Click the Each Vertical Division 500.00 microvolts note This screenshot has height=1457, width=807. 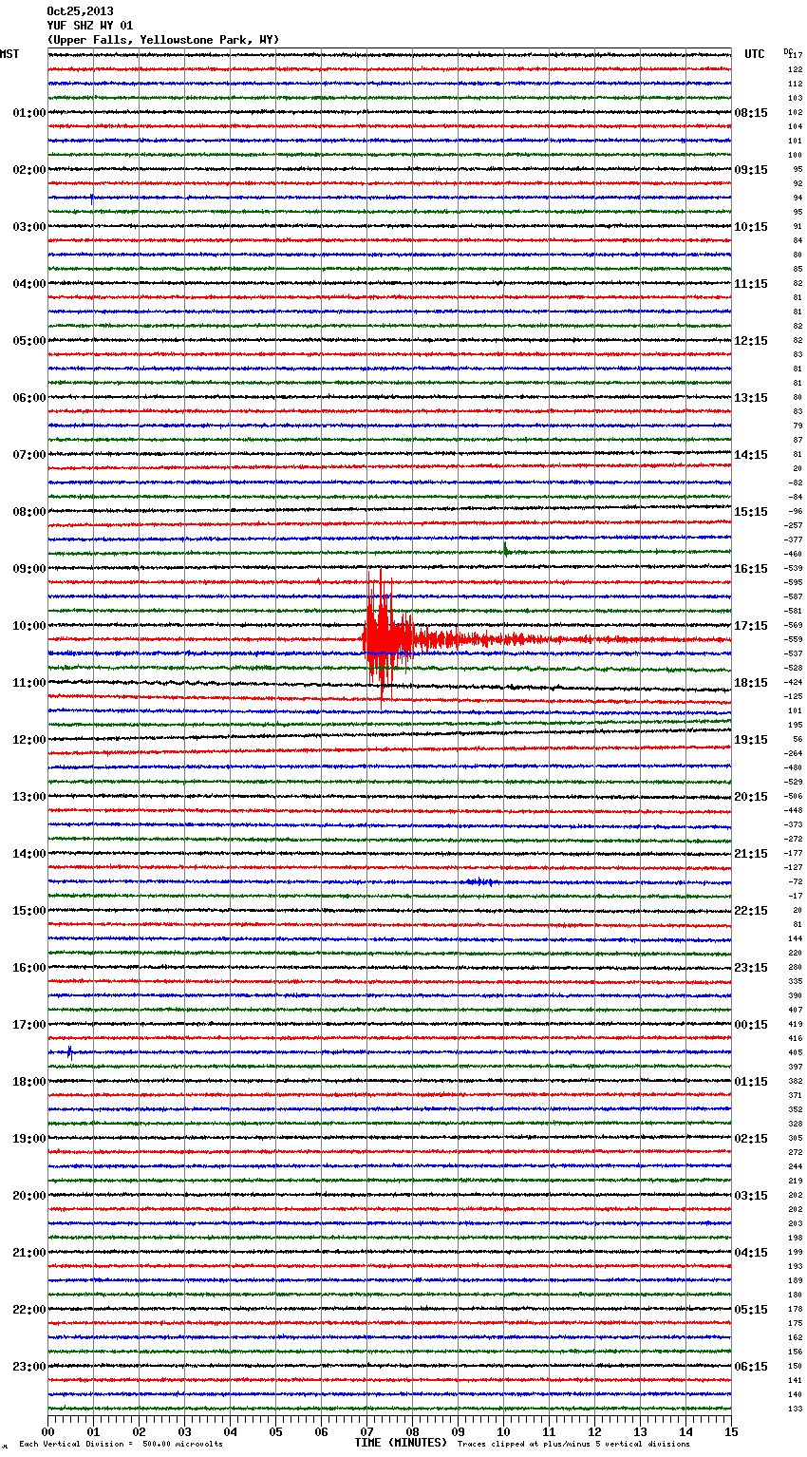(122, 1444)
